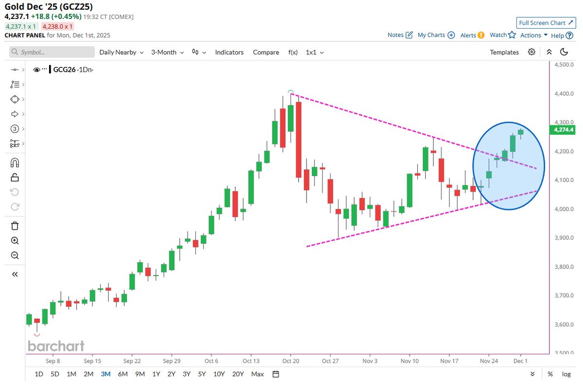Delete drawings with trash can icon
The width and height of the screenshot is (583, 386).
click(x=15, y=225)
